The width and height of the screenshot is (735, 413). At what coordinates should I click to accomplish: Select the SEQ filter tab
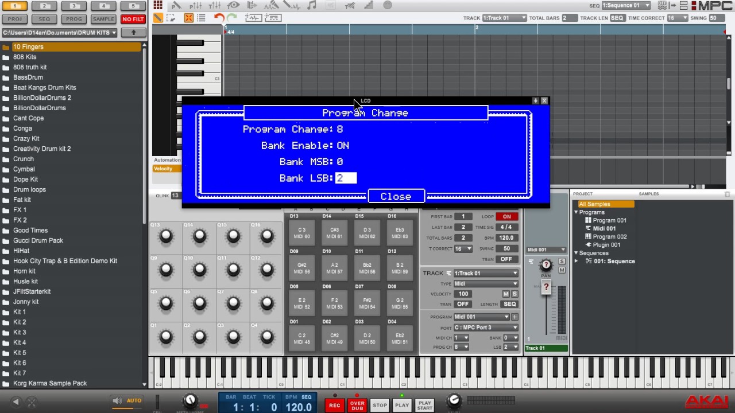coord(45,19)
